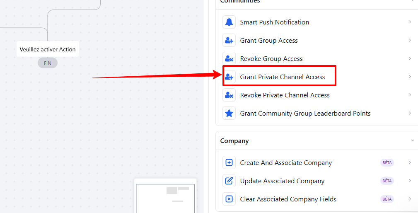
Task: Expand the Create And Associate Company arrow
Action: point(410,162)
